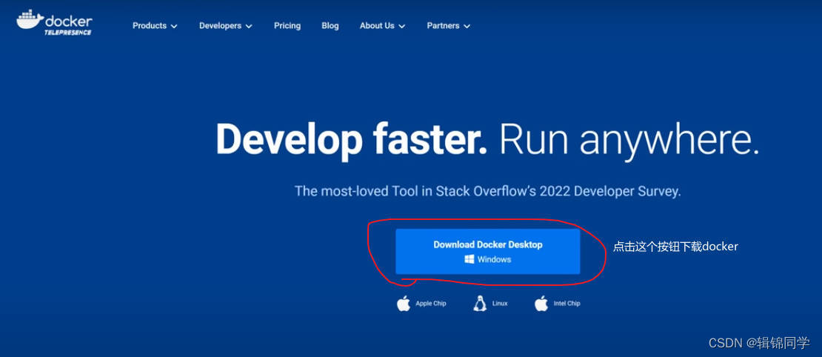Expand the Partners chevron arrow
This screenshot has height=357, width=822.
[467, 26]
